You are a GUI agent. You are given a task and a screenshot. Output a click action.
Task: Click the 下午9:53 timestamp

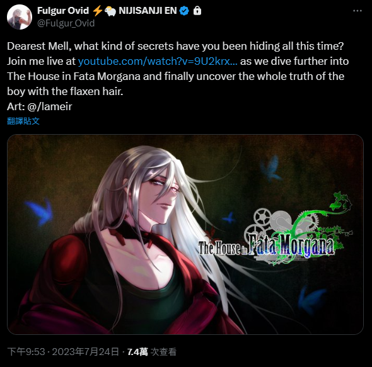(x=26, y=352)
